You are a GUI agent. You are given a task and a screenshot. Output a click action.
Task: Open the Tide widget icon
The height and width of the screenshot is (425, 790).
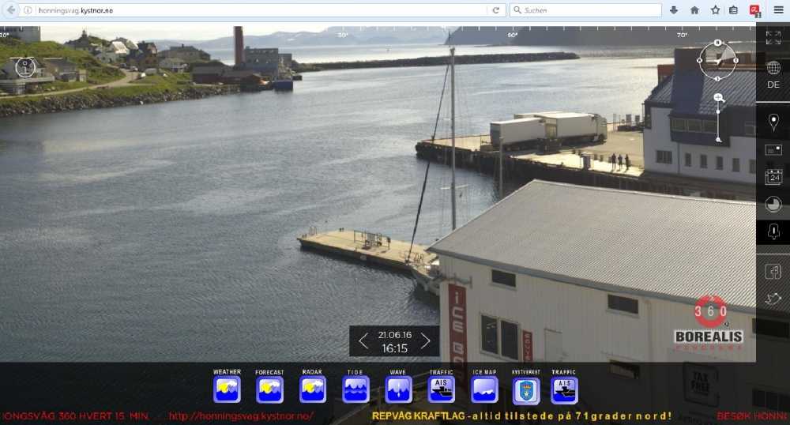click(x=355, y=390)
